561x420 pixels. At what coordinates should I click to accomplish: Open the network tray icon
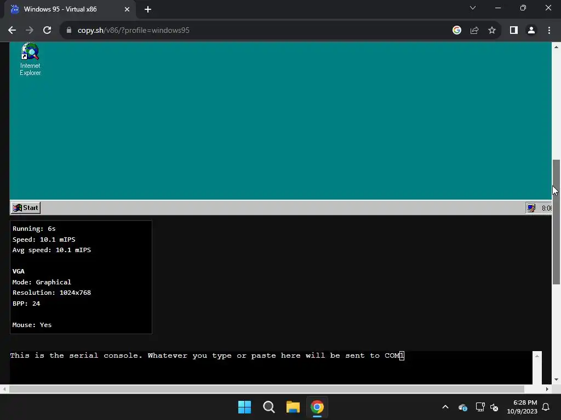click(x=480, y=407)
